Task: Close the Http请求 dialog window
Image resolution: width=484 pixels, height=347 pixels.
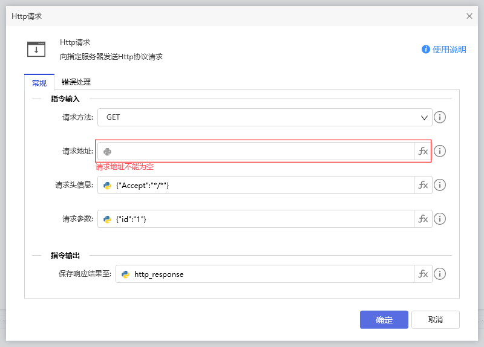Action: pos(469,16)
